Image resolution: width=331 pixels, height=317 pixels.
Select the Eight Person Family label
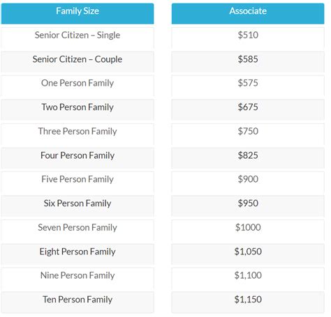(x=78, y=252)
